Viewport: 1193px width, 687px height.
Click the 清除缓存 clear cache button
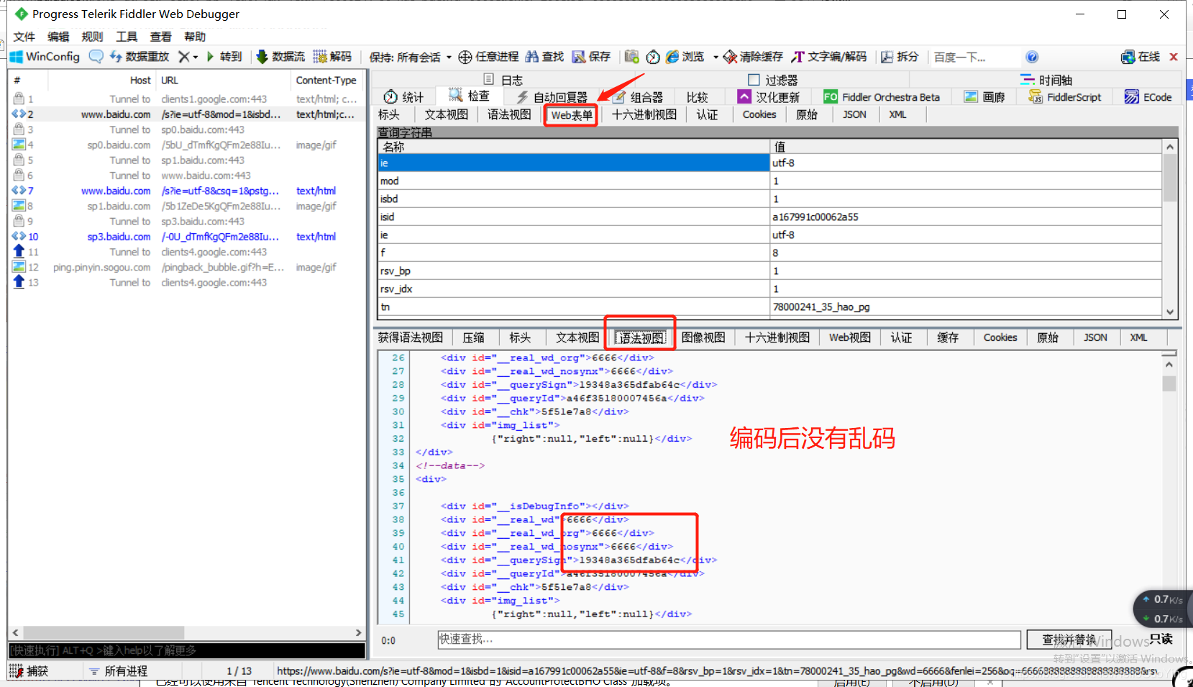(753, 57)
